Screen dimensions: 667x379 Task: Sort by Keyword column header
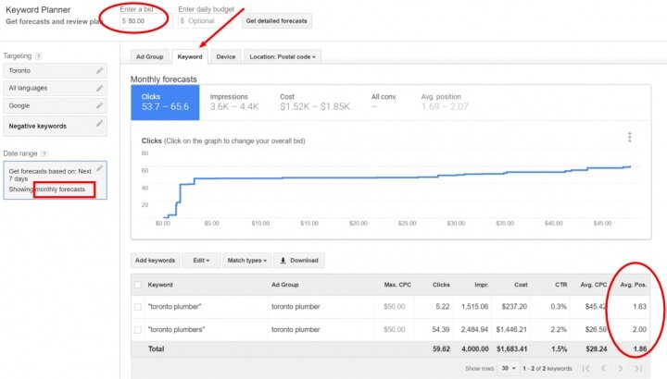tap(160, 285)
